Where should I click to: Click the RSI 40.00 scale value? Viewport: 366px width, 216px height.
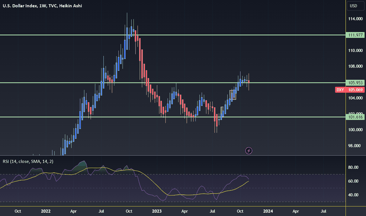(x=353, y=195)
